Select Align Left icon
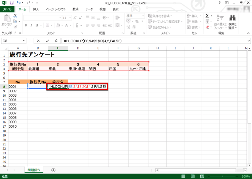252x179 pixels. (x=88, y=25)
